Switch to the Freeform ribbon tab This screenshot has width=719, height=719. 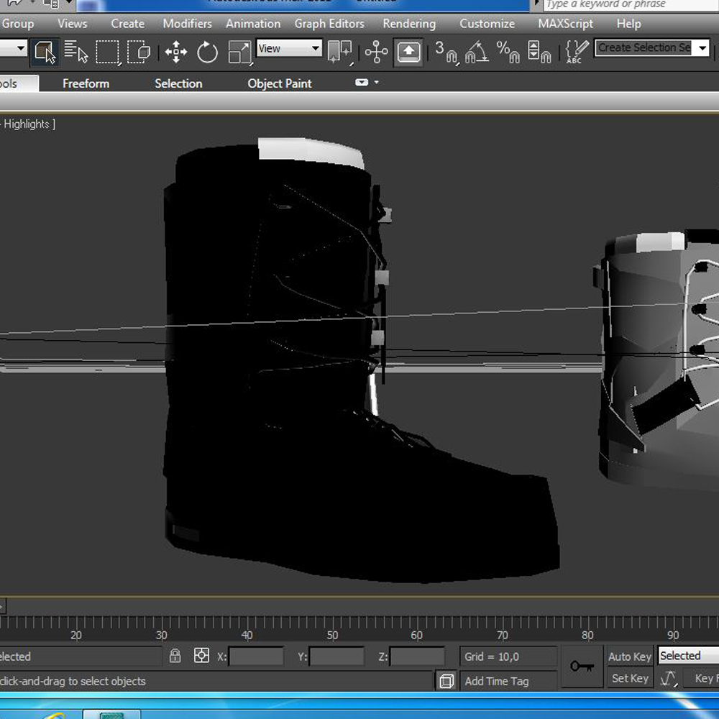[x=86, y=83]
